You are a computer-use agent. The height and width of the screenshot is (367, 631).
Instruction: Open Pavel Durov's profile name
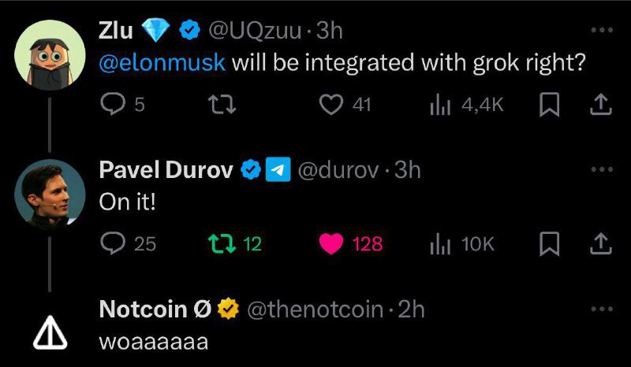166,169
